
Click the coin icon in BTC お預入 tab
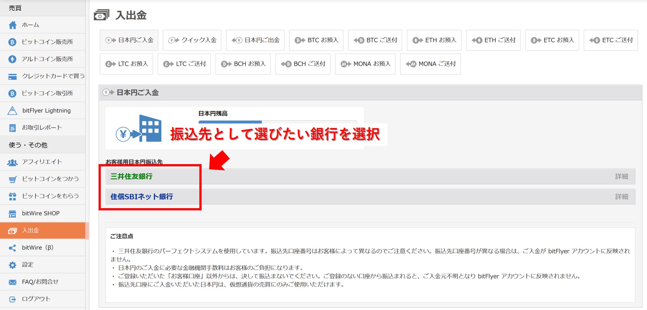pyautogui.click(x=300, y=40)
